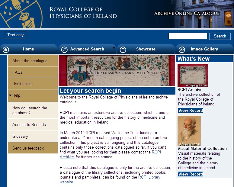234x187 pixels.
Task: Open the Advanced Search dropdown arrow
Action: point(114,48)
